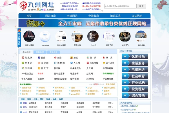
Task: Click the 腾讯 icon link
Action: pos(88,58)
